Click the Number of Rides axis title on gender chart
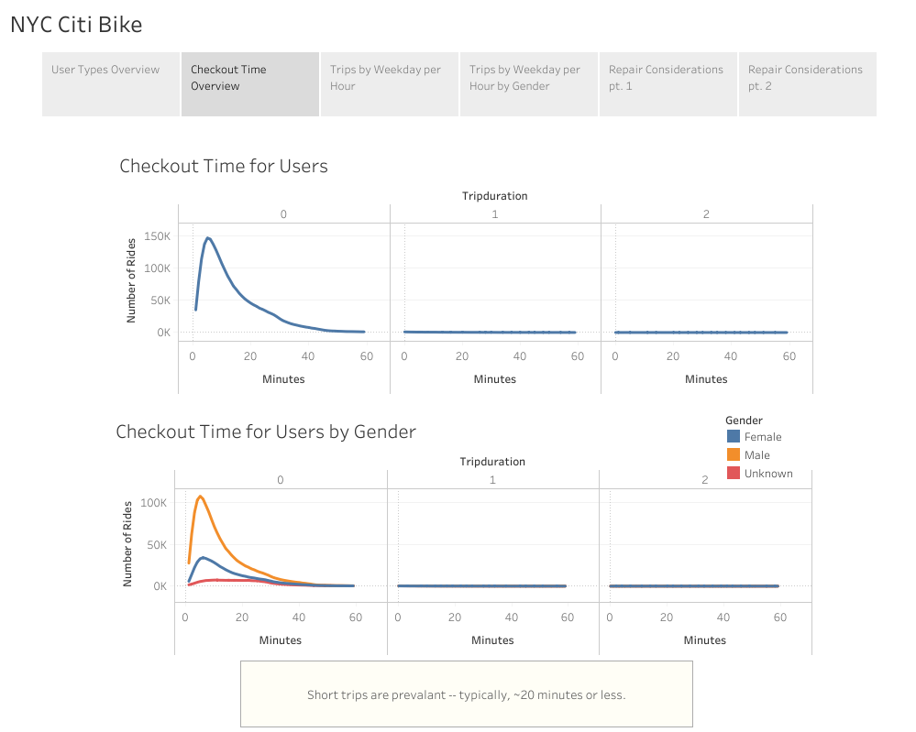The width and height of the screenshot is (916, 732). (x=127, y=543)
